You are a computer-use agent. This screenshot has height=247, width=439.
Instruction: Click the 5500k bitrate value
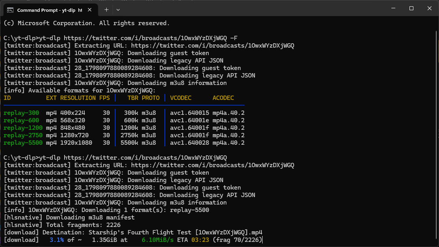(130, 143)
